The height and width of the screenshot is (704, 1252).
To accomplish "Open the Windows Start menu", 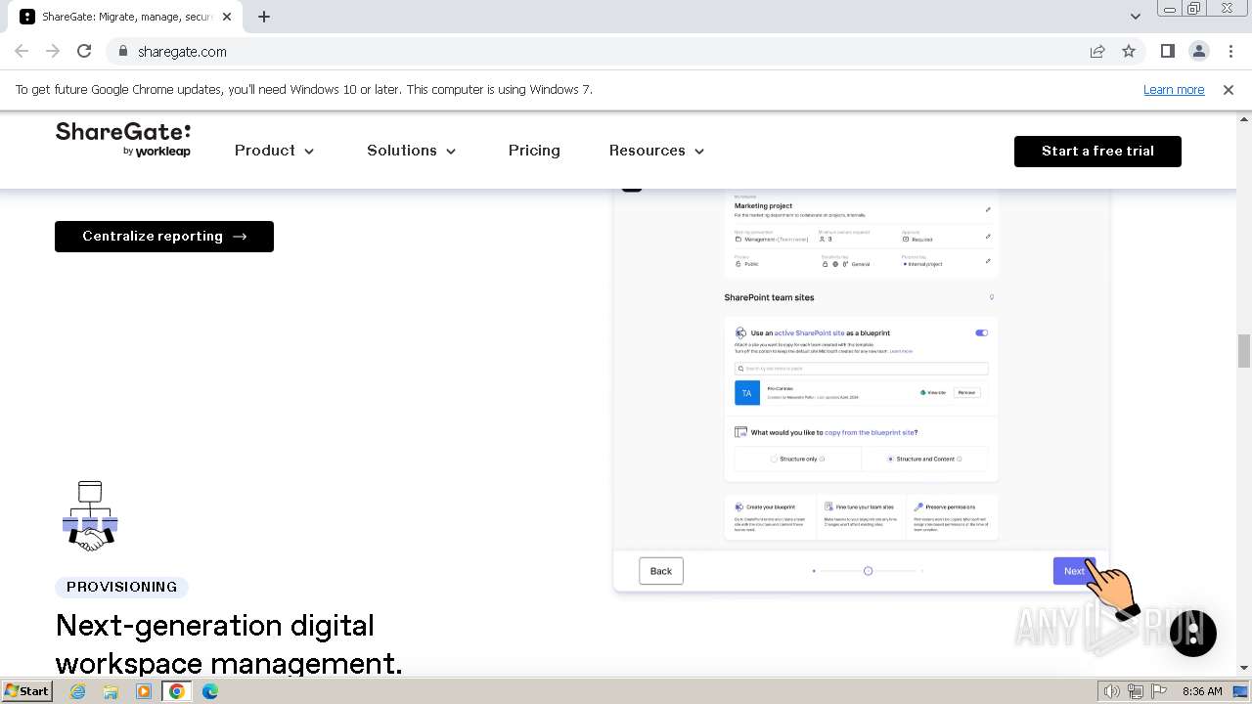I will tap(26, 691).
